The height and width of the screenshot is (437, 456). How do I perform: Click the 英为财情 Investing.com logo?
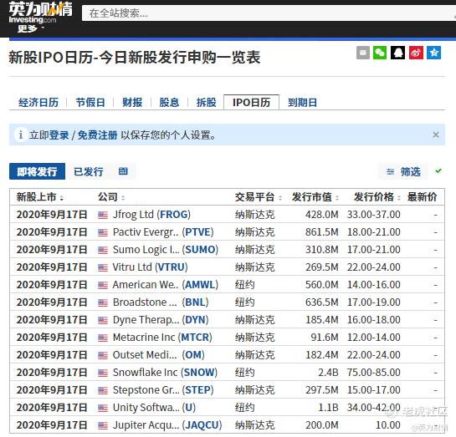(x=40, y=13)
